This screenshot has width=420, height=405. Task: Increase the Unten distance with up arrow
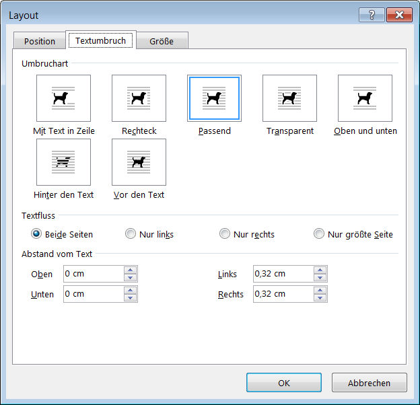click(131, 290)
